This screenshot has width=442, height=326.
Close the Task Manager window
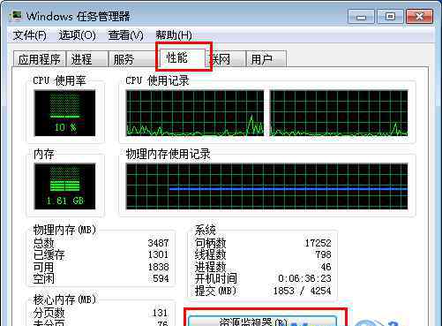[419, 17]
